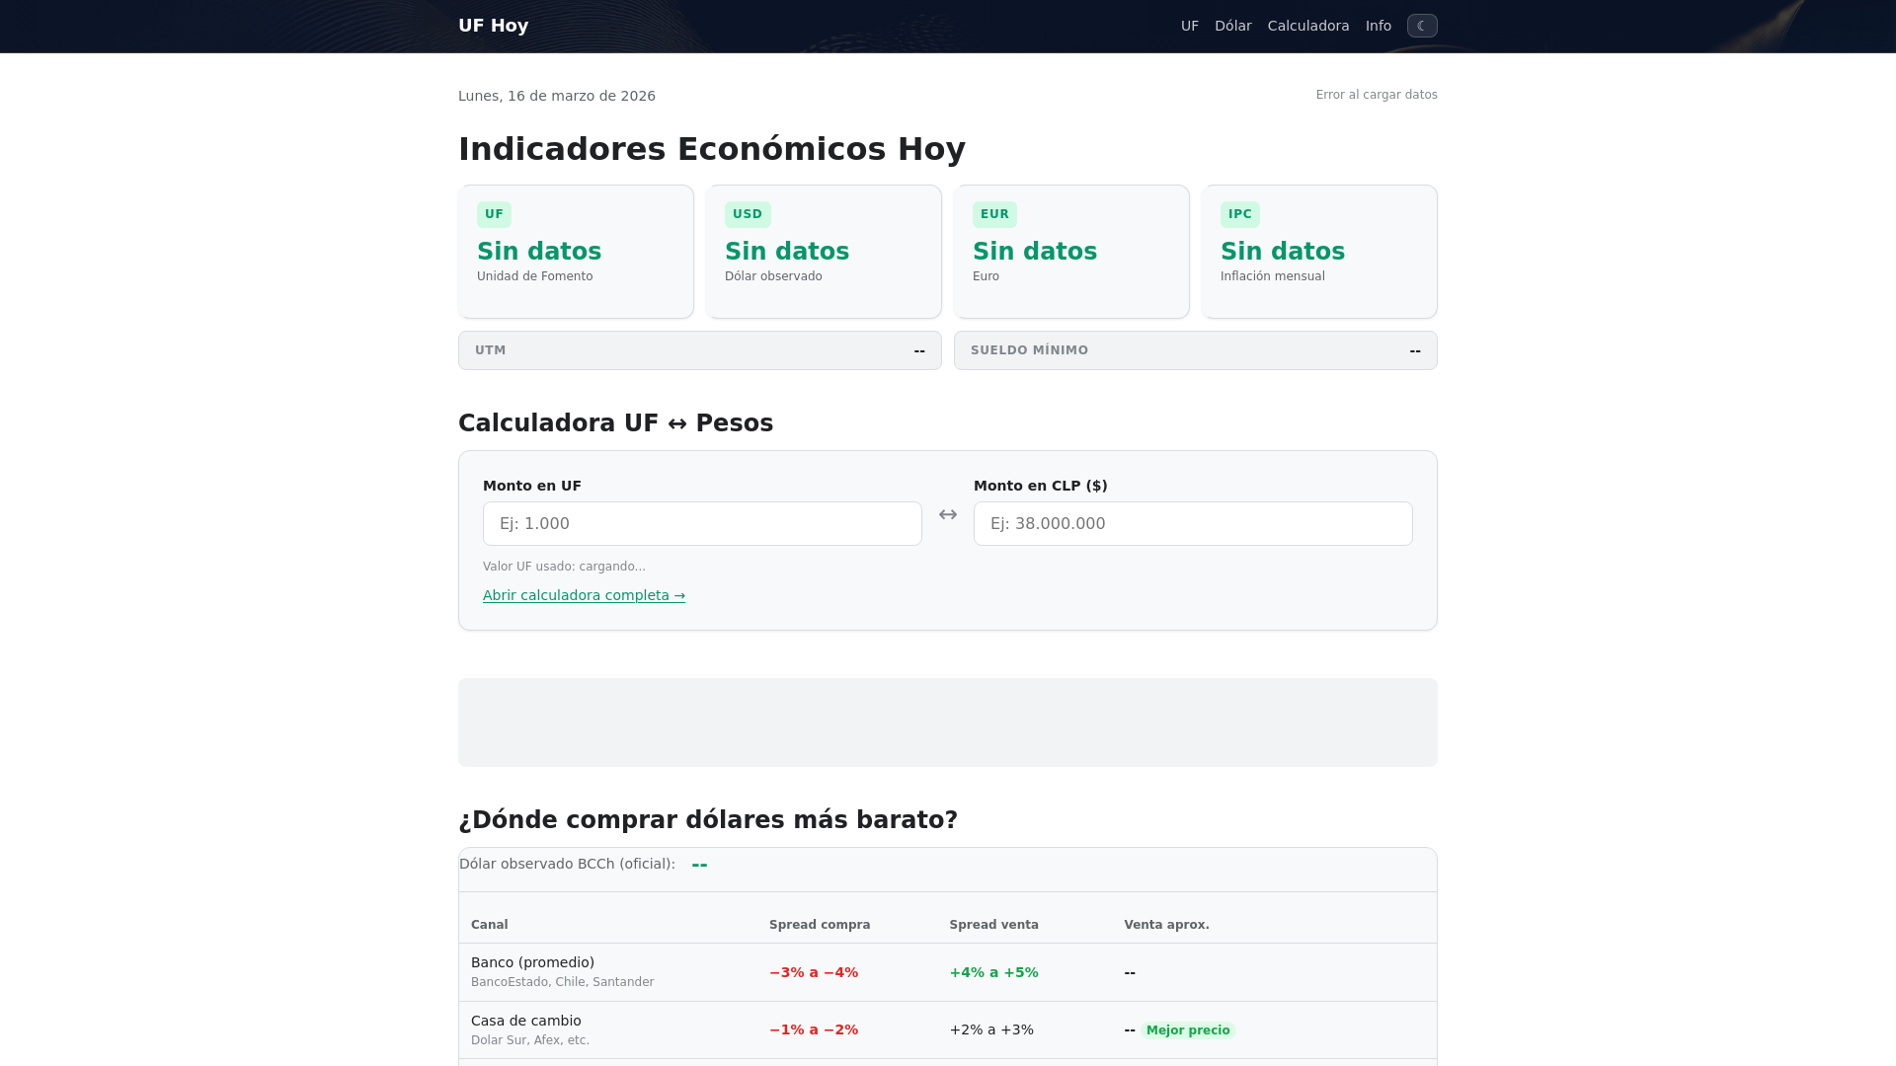Click the UF Hoy site logo
This screenshot has height=1066, width=1896.
click(493, 26)
